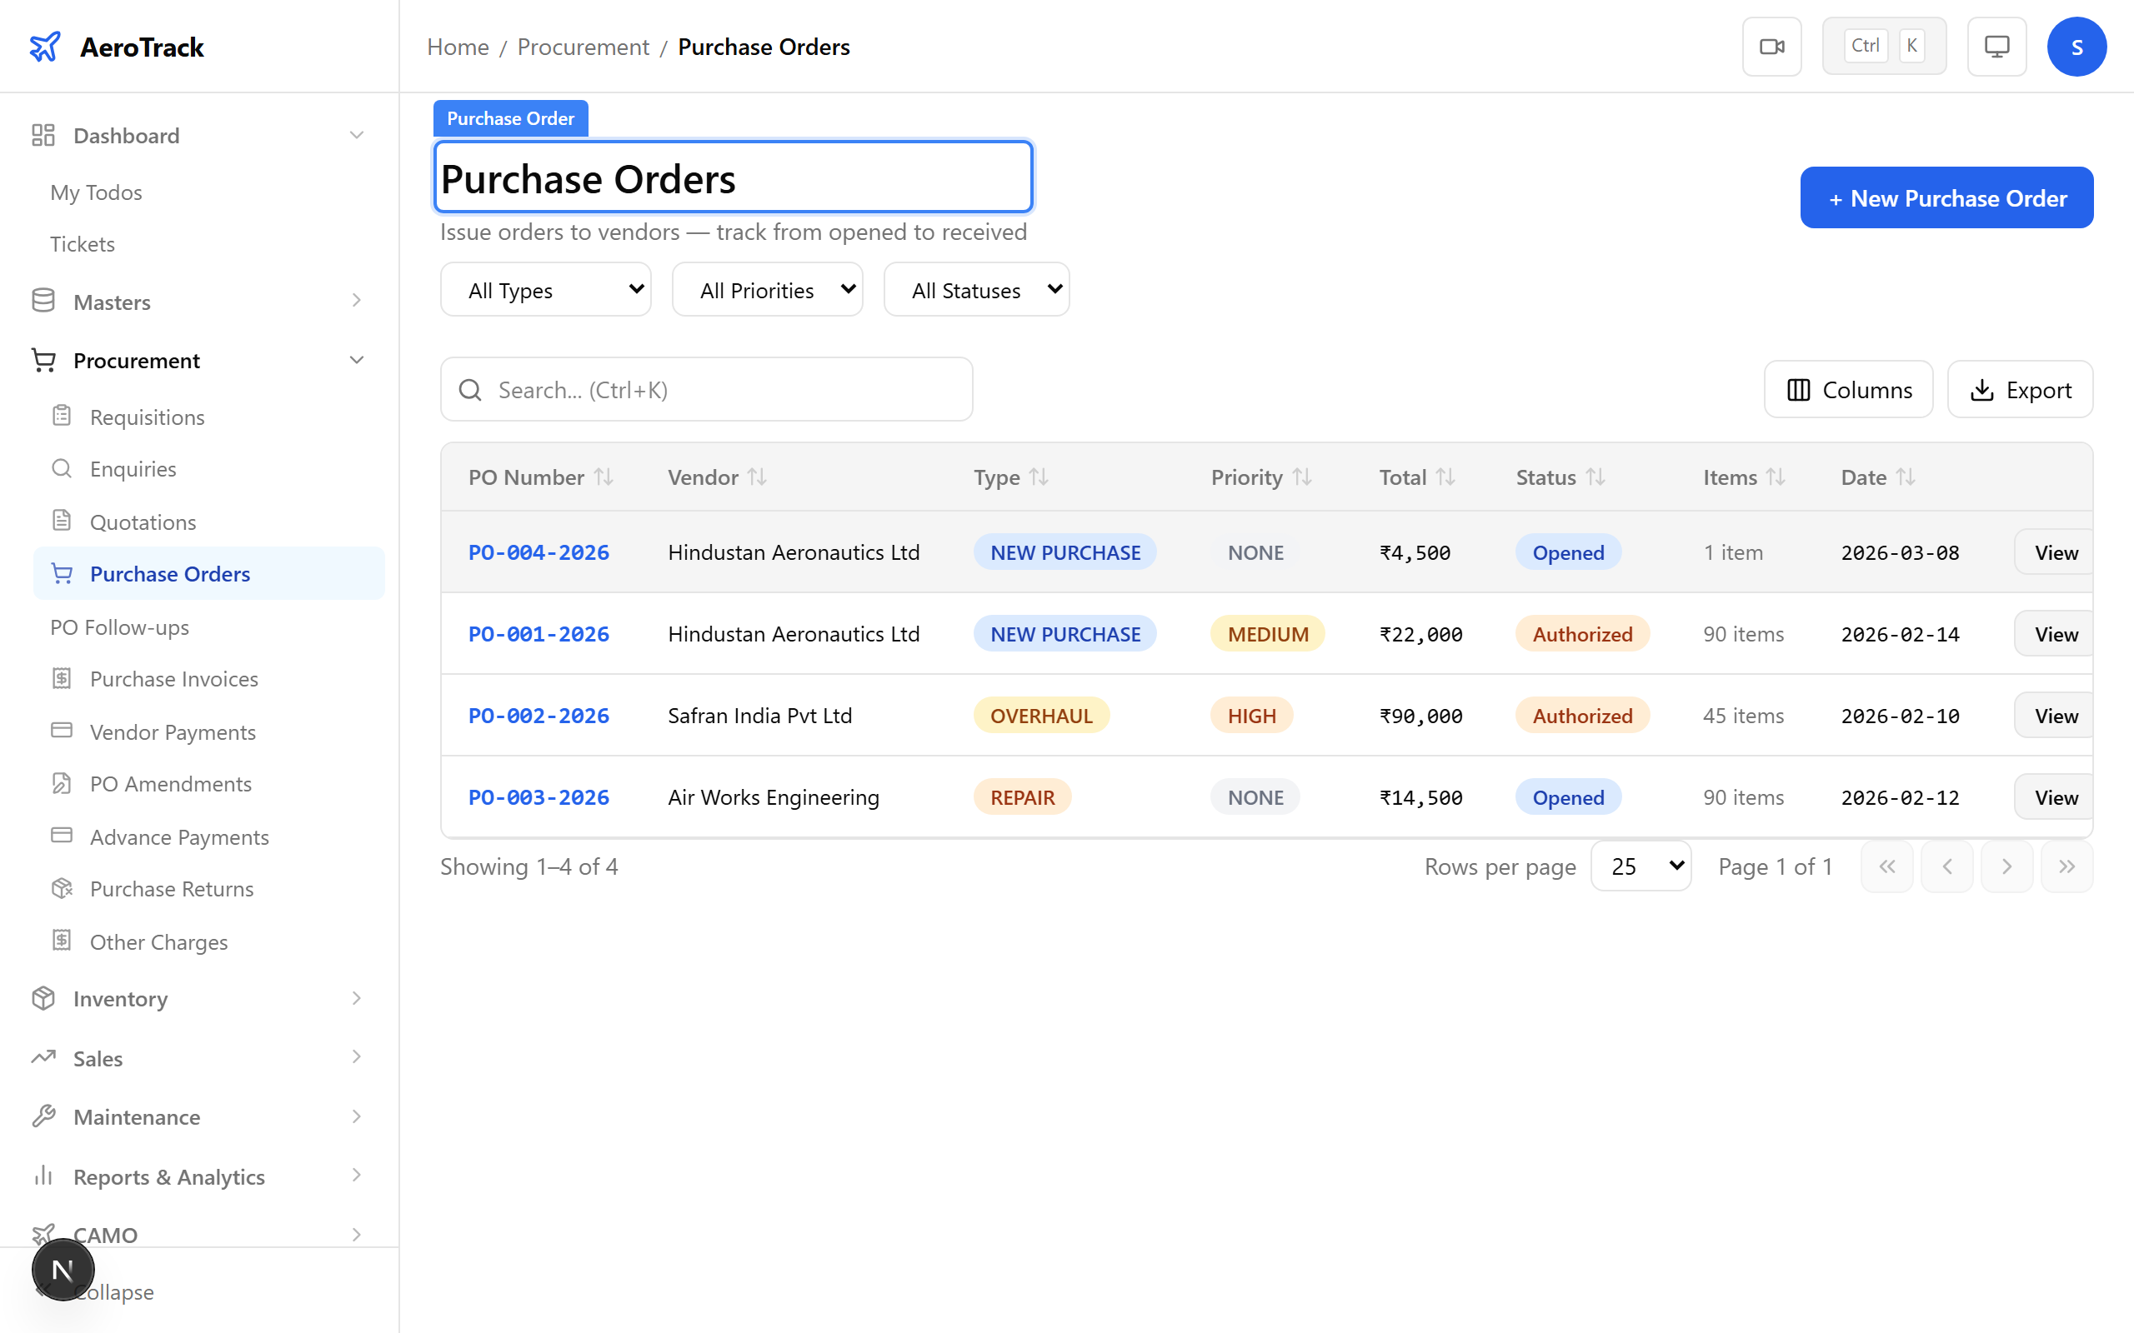This screenshot has width=2134, height=1333.
Task: Click the monitor/display icon top right
Action: (1996, 46)
